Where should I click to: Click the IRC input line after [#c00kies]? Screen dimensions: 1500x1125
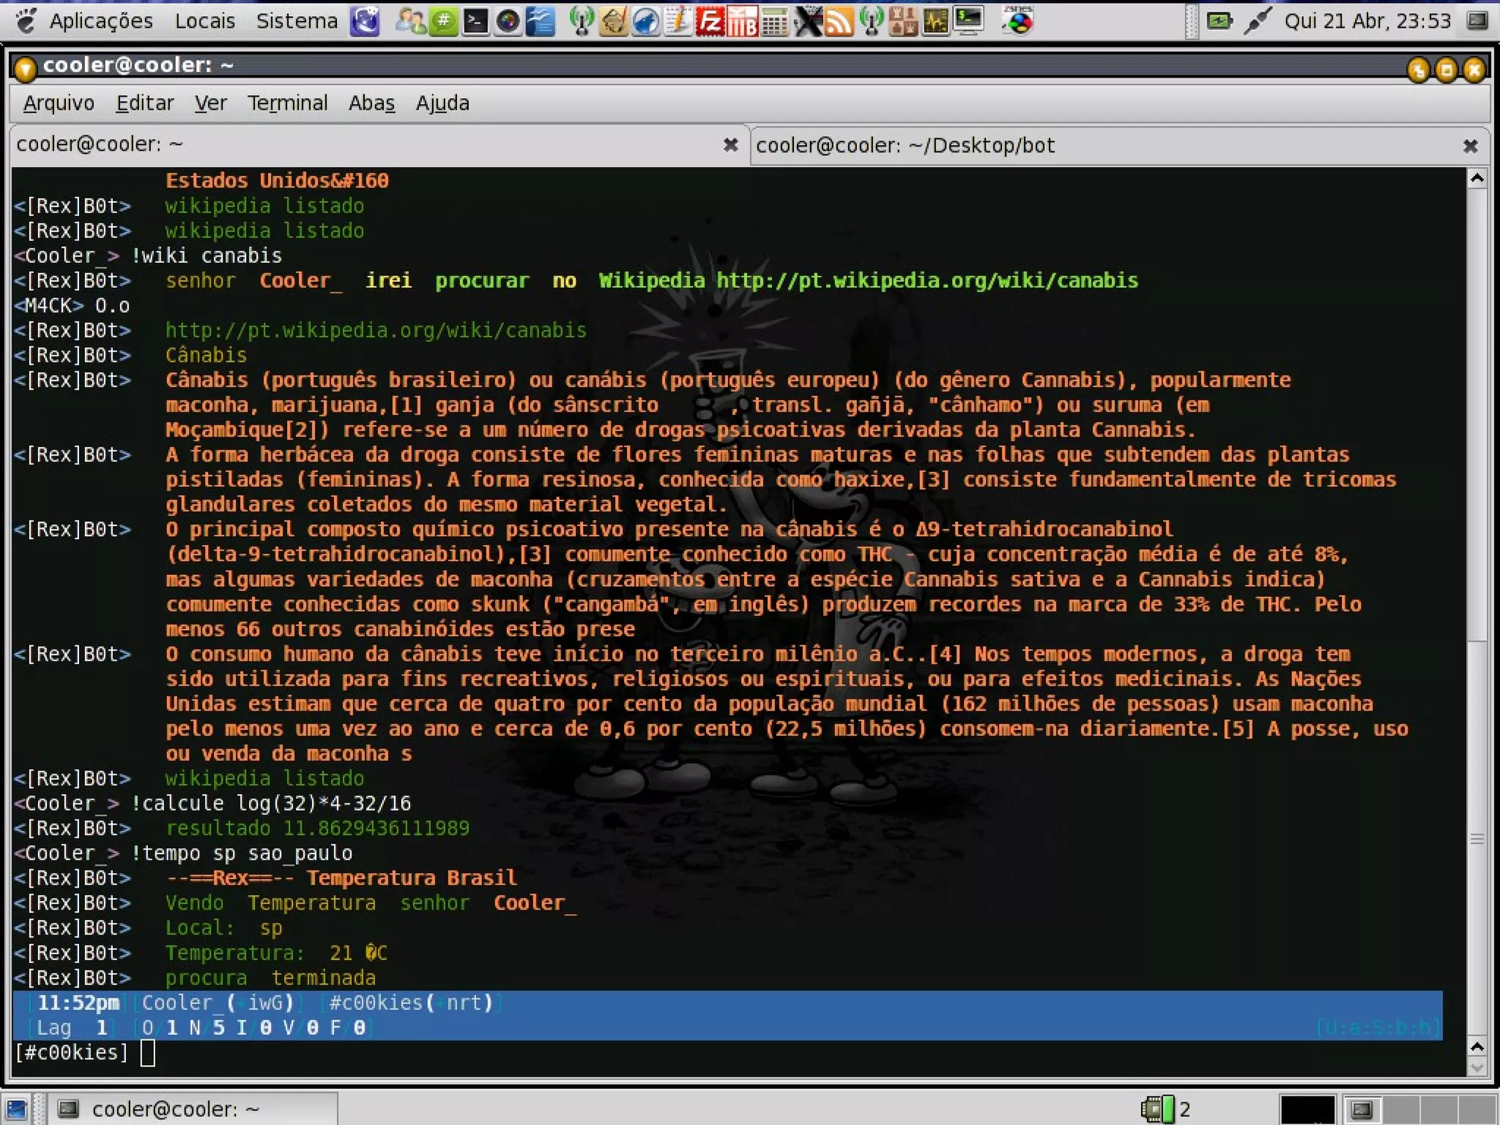click(x=798, y=1053)
